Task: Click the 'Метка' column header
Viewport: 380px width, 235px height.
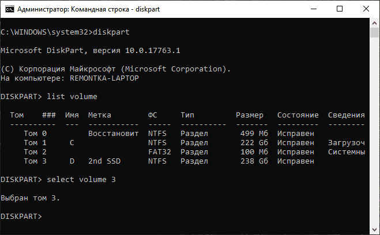Action: (100, 115)
